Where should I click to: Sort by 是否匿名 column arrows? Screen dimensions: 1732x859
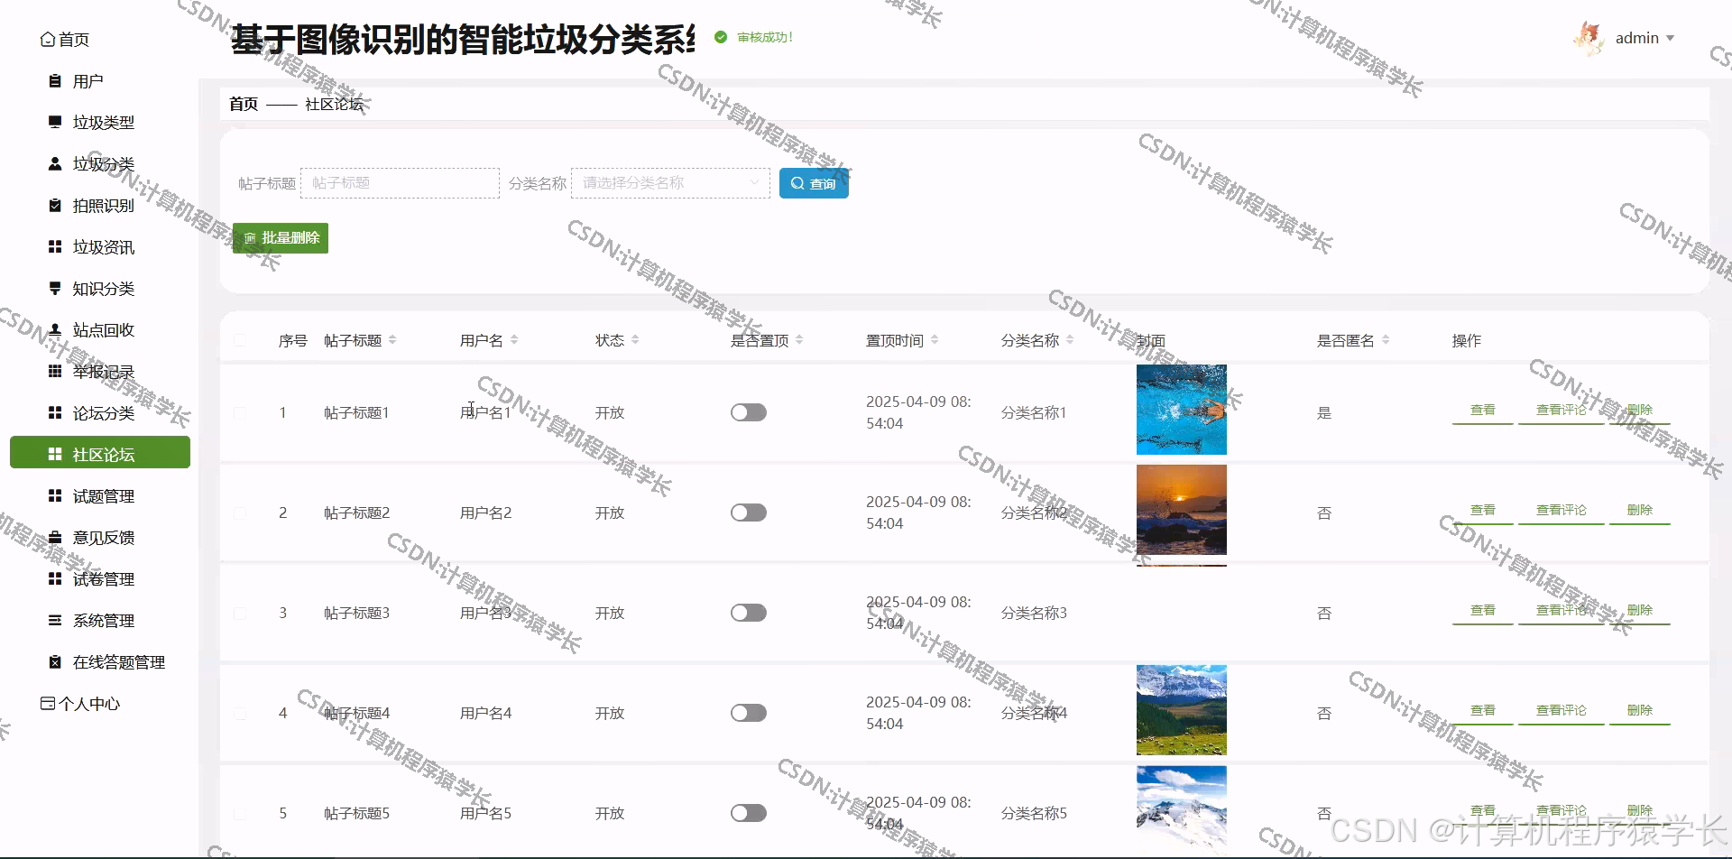1386,340
